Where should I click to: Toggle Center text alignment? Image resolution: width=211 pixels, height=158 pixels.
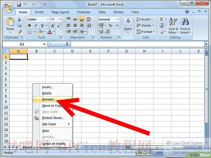pos(75,25)
